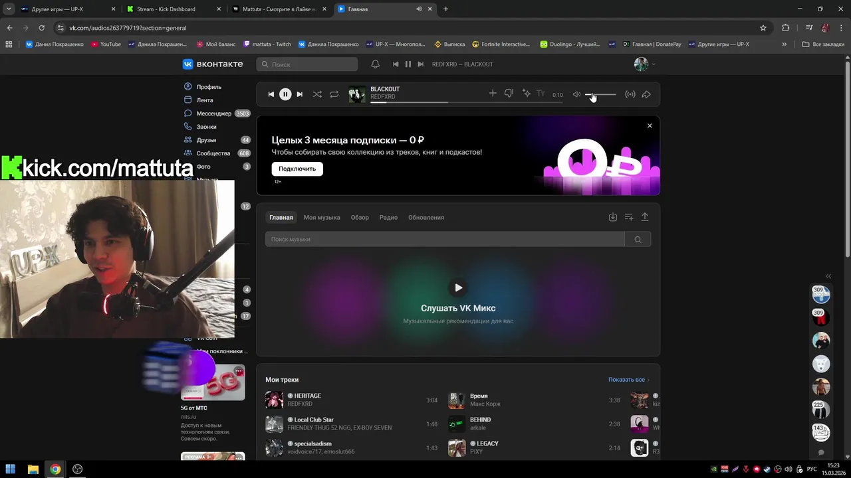Open Профиль in left sidebar
851x478 pixels.
209,87
